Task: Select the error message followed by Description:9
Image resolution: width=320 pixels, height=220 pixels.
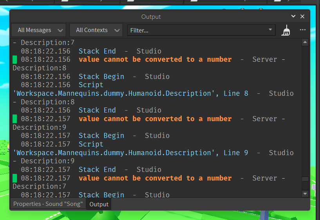Action: (x=155, y=119)
